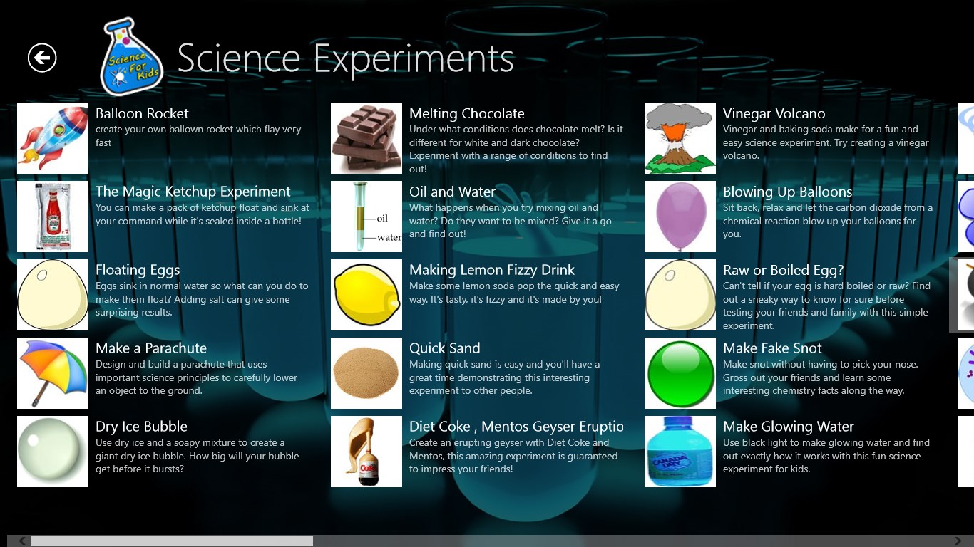Click the Vinegar Volcano picture

[x=680, y=138]
